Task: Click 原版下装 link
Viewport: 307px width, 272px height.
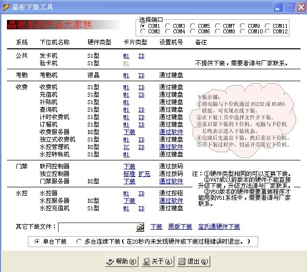Action: (180, 227)
